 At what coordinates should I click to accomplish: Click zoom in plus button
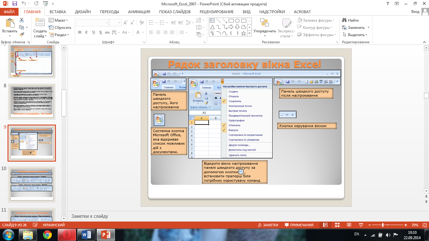pos(406,225)
